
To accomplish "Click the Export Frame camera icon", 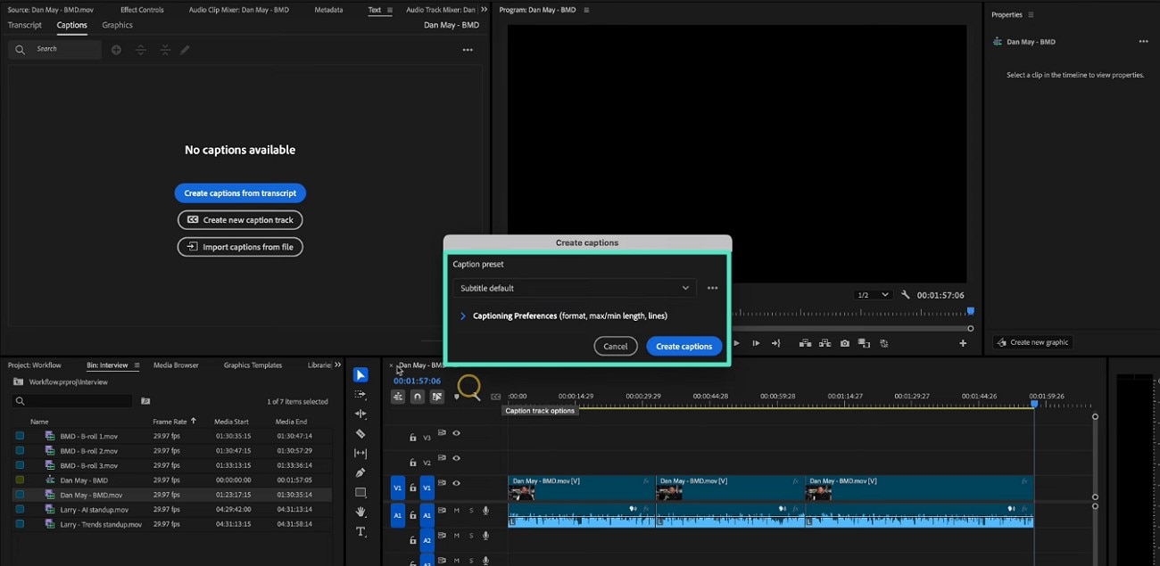I will [x=844, y=343].
